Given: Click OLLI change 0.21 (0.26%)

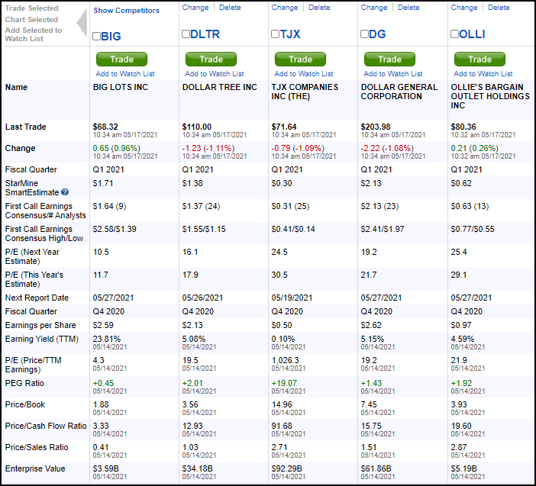Looking at the screenshot, I should click(x=474, y=148).
